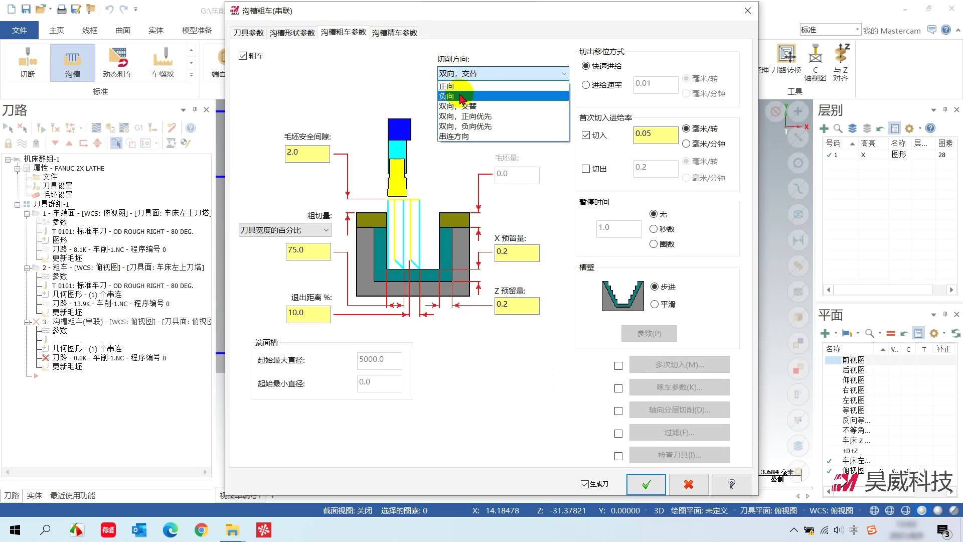Open the 曲面 ribbon tab
The image size is (963, 542).
(x=123, y=30)
